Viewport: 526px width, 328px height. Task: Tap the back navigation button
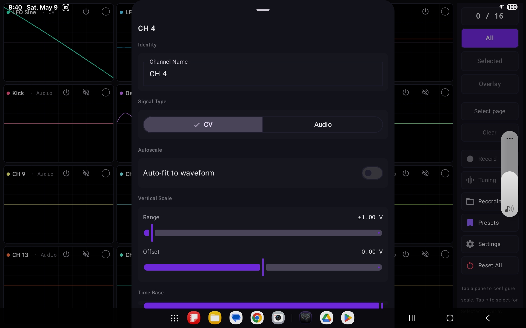(x=488, y=318)
